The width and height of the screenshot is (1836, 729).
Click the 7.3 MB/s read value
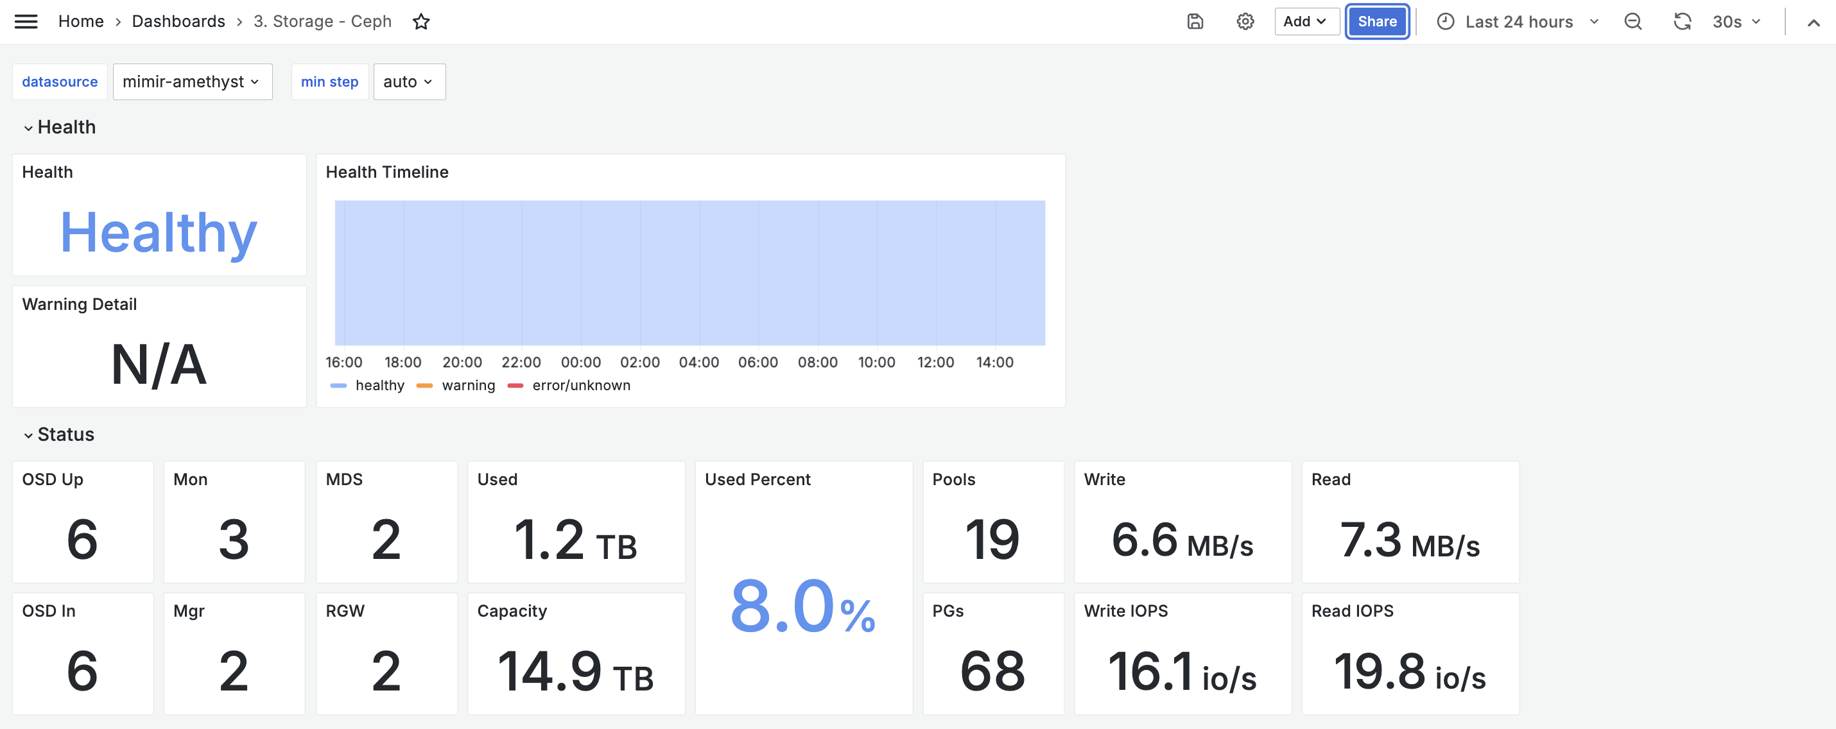tap(1410, 540)
